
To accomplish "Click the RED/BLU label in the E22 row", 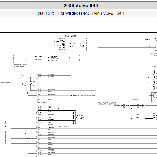I will (51, 74).
